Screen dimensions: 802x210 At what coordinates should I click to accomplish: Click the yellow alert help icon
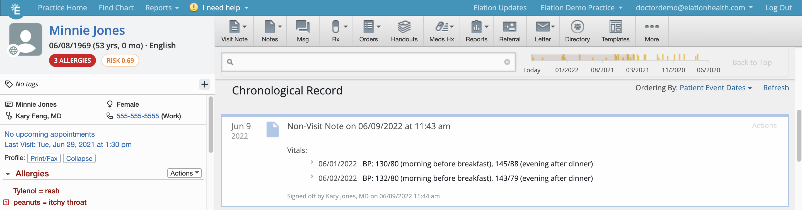194,7
